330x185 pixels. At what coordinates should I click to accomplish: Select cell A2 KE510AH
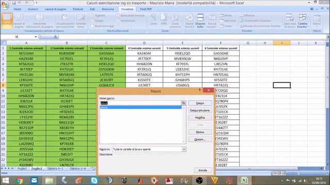click(x=26, y=53)
